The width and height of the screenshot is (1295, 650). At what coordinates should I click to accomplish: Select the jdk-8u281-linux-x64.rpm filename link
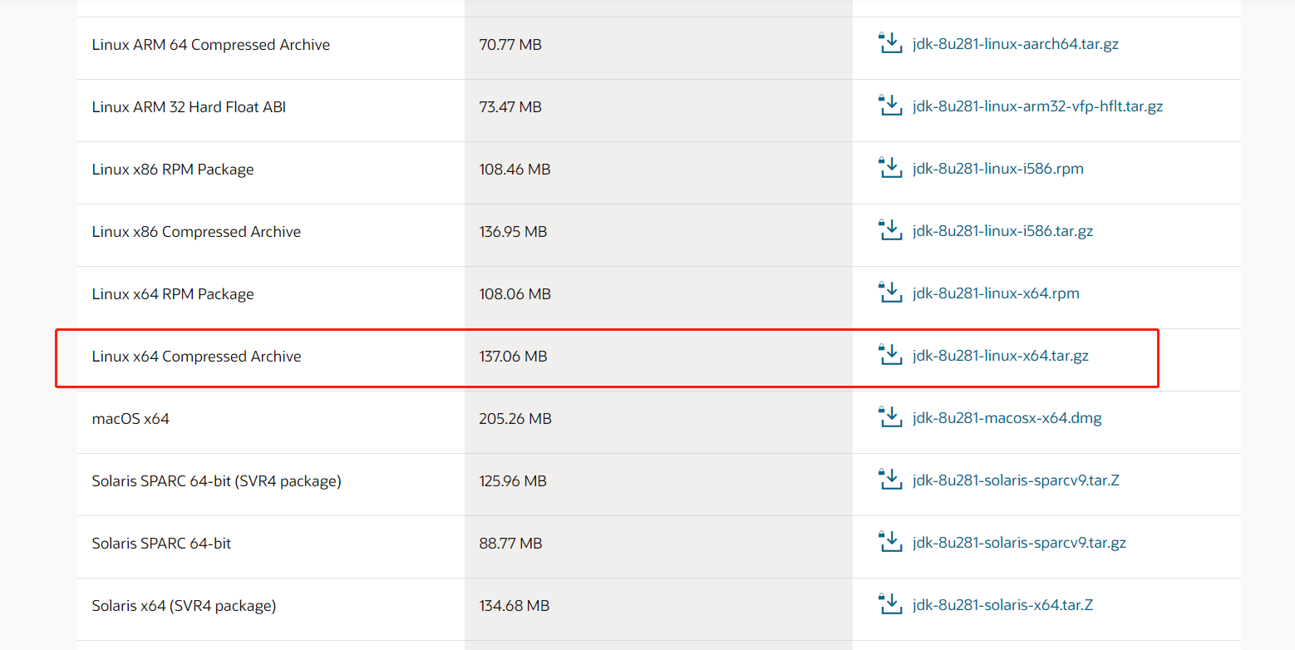click(996, 293)
